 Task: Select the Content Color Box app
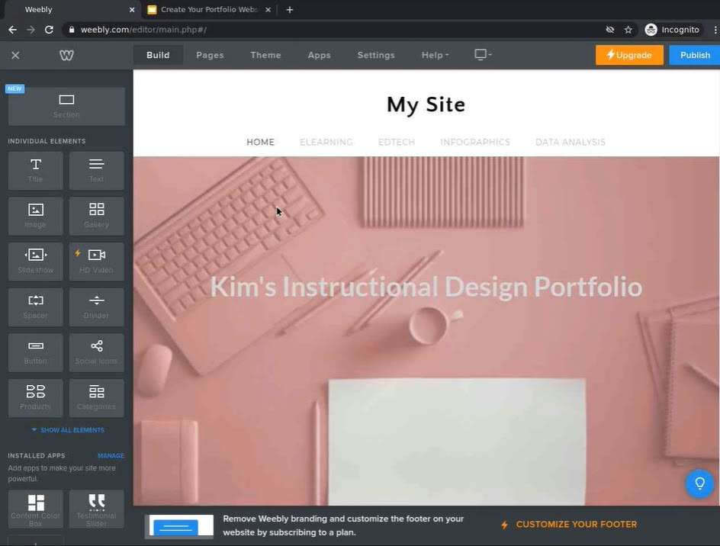click(x=35, y=509)
